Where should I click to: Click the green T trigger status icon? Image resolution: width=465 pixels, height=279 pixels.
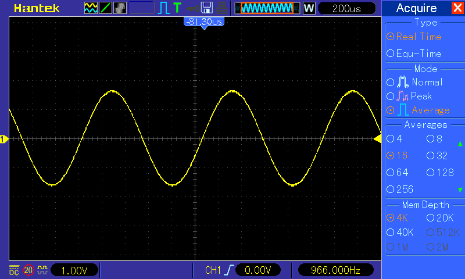click(177, 8)
